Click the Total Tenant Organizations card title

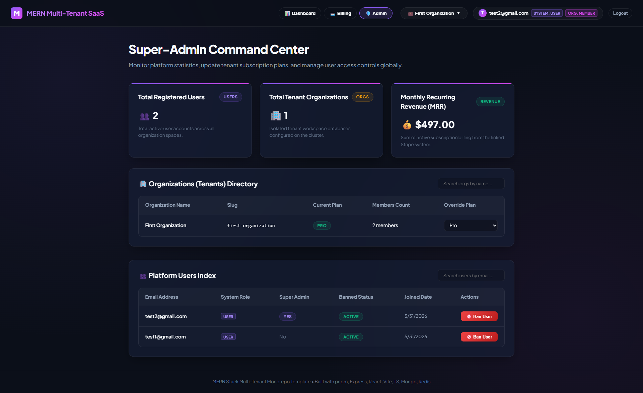coord(308,97)
